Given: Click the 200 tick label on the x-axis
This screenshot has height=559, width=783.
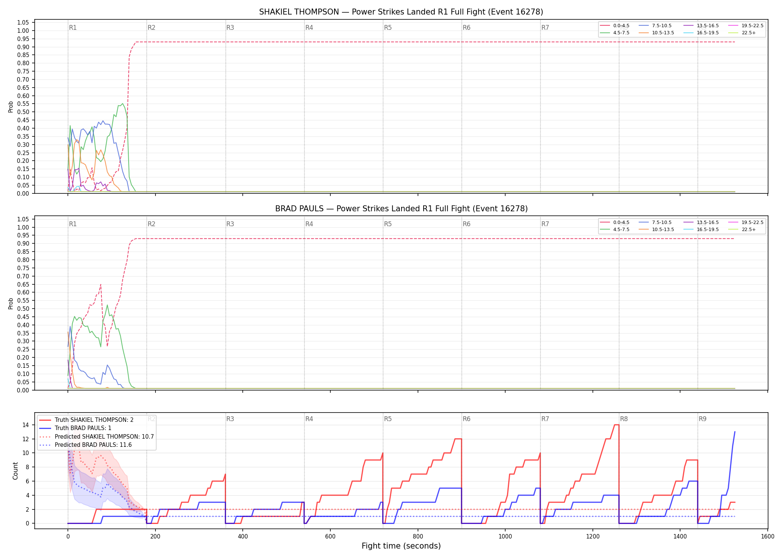Looking at the screenshot, I should (x=155, y=536).
